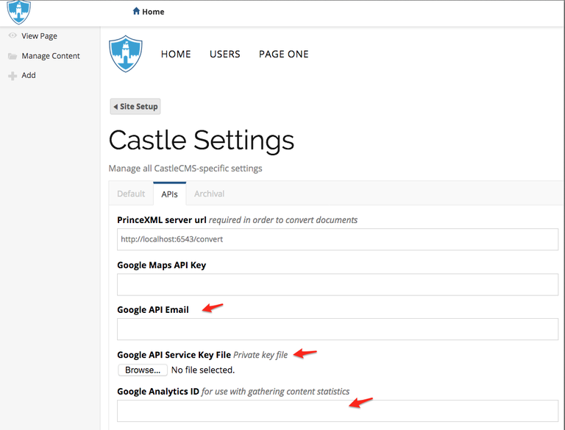Open USERS in site navigation

(x=225, y=54)
